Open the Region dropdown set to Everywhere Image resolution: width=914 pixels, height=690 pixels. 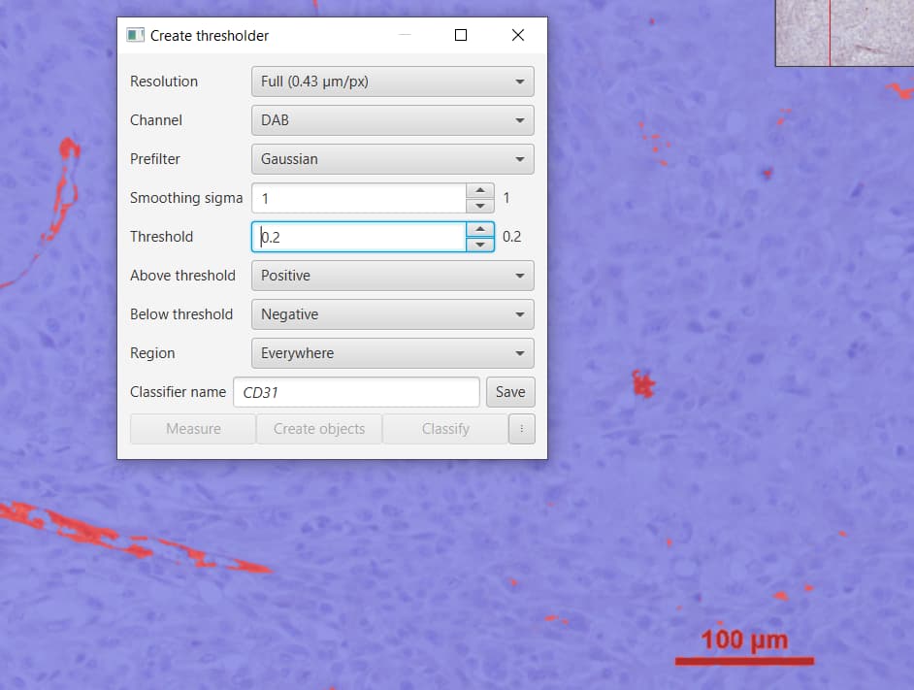pyautogui.click(x=392, y=353)
